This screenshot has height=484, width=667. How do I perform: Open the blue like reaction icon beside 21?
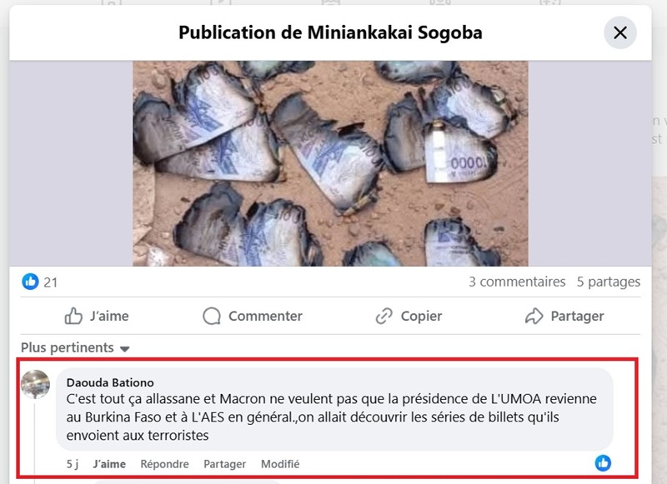(30, 282)
